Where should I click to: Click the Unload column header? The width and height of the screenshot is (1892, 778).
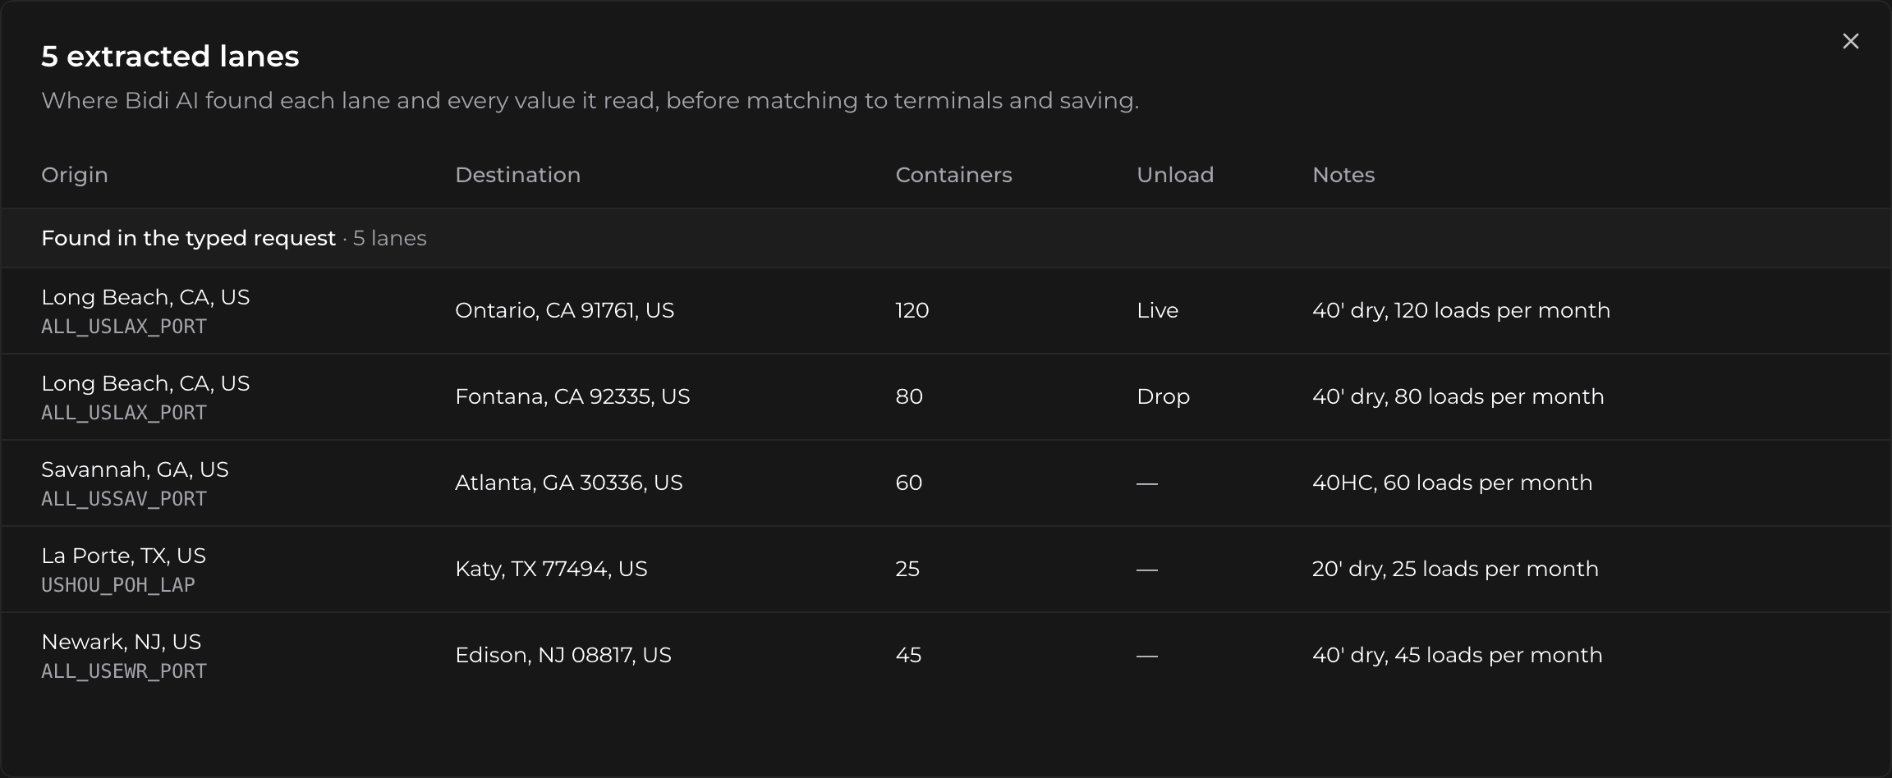pyautogui.click(x=1175, y=175)
